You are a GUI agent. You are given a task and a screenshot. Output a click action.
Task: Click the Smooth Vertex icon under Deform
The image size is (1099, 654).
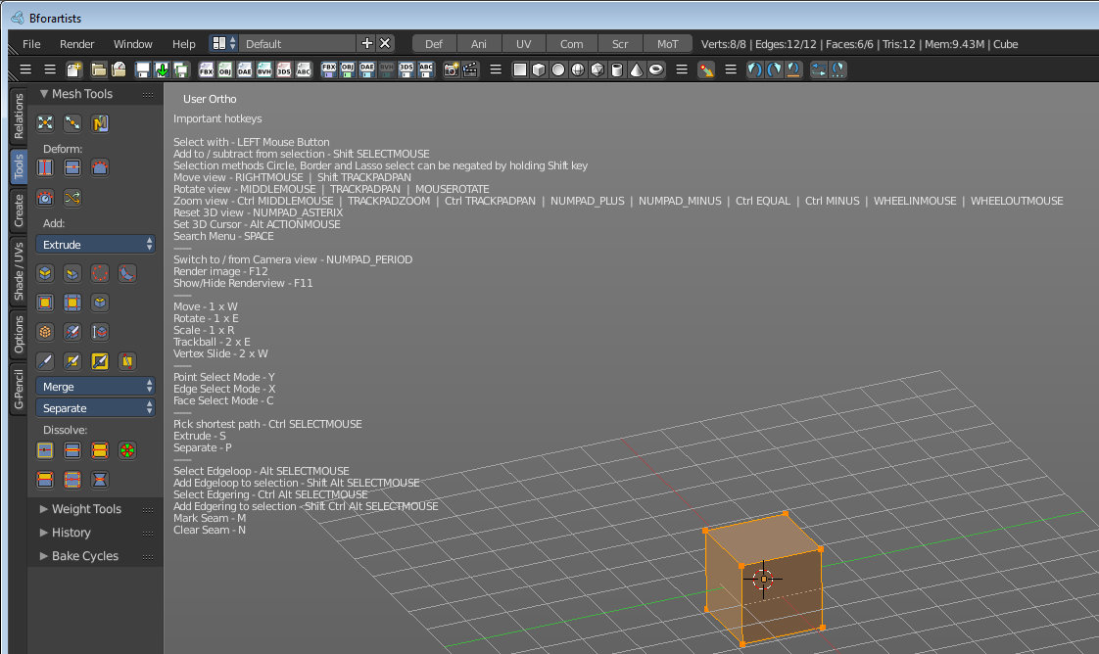pyautogui.click(x=100, y=168)
